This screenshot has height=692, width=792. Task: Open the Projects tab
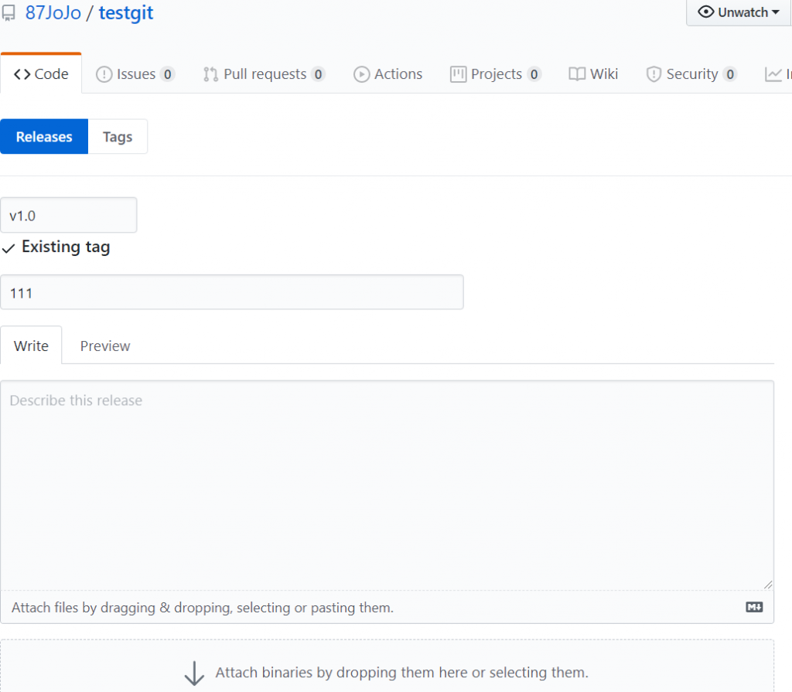click(x=496, y=73)
